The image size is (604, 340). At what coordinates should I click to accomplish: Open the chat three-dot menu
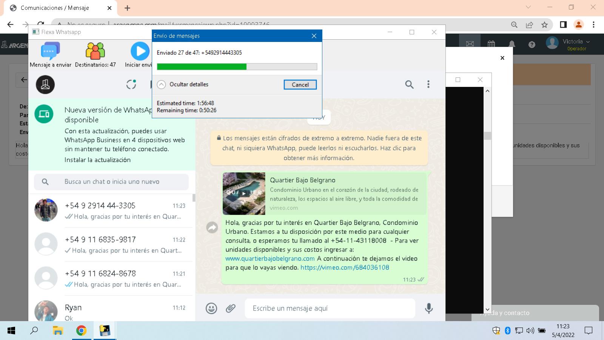pyautogui.click(x=428, y=84)
